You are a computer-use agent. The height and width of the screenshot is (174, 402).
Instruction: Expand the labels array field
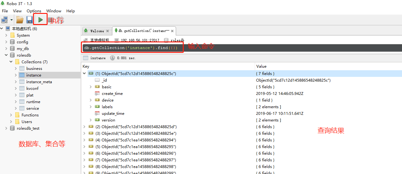[x=91, y=107]
